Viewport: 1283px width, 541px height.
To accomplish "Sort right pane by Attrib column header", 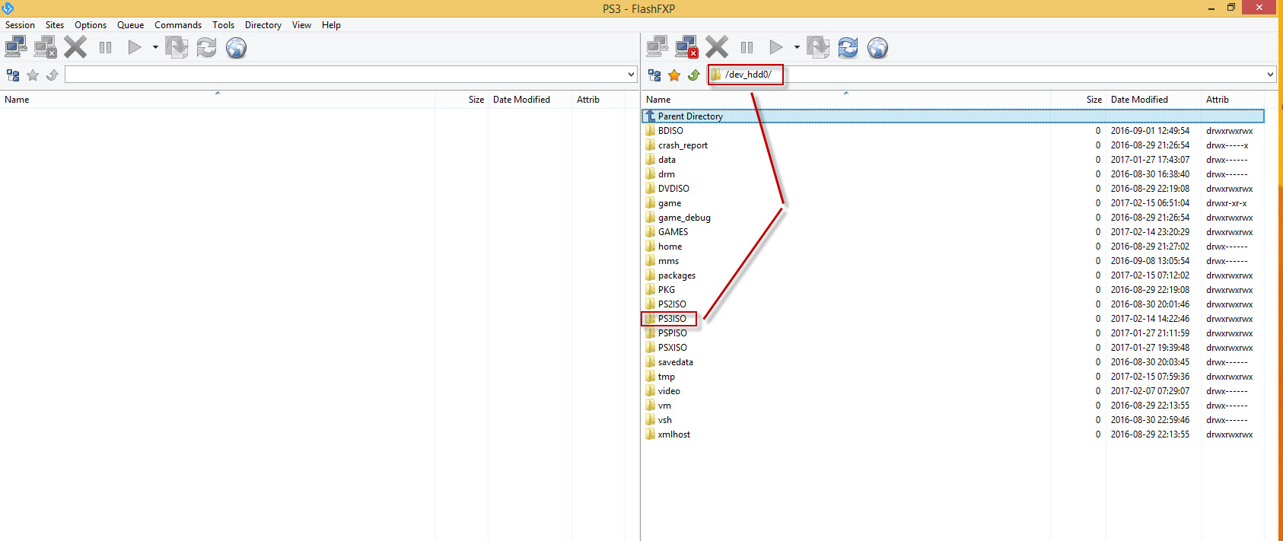I will pyautogui.click(x=1217, y=100).
